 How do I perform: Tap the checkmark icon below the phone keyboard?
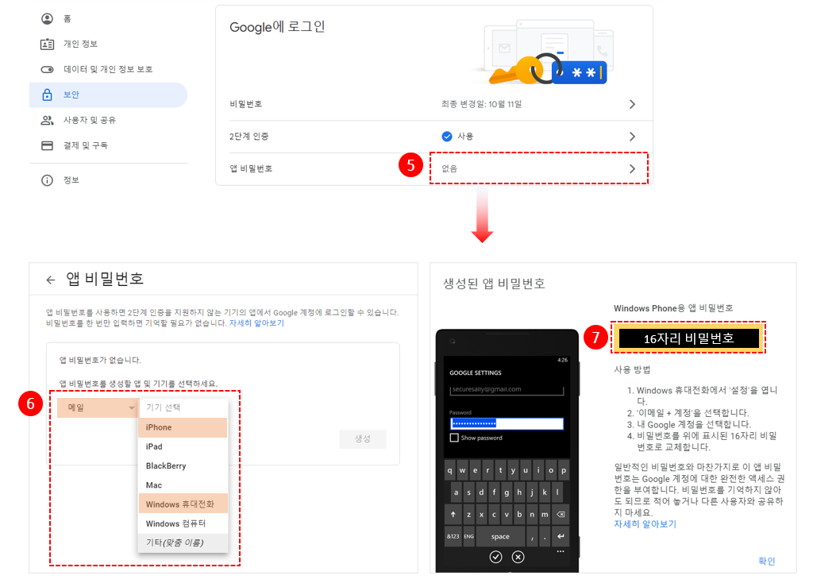click(495, 557)
